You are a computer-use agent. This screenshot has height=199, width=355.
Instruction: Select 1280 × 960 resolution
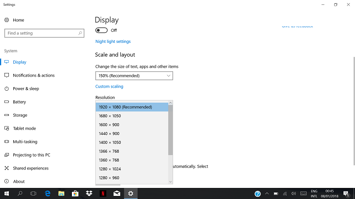pos(132,178)
